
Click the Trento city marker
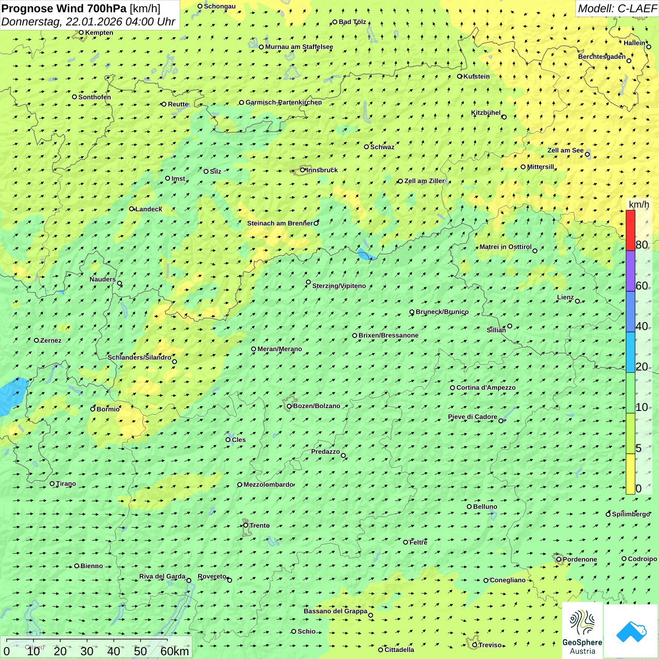pyautogui.click(x=246, y=525)
